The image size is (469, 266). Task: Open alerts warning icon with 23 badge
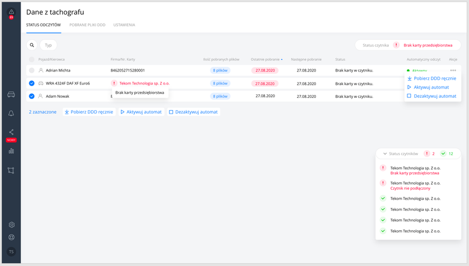tap(11, 12)
